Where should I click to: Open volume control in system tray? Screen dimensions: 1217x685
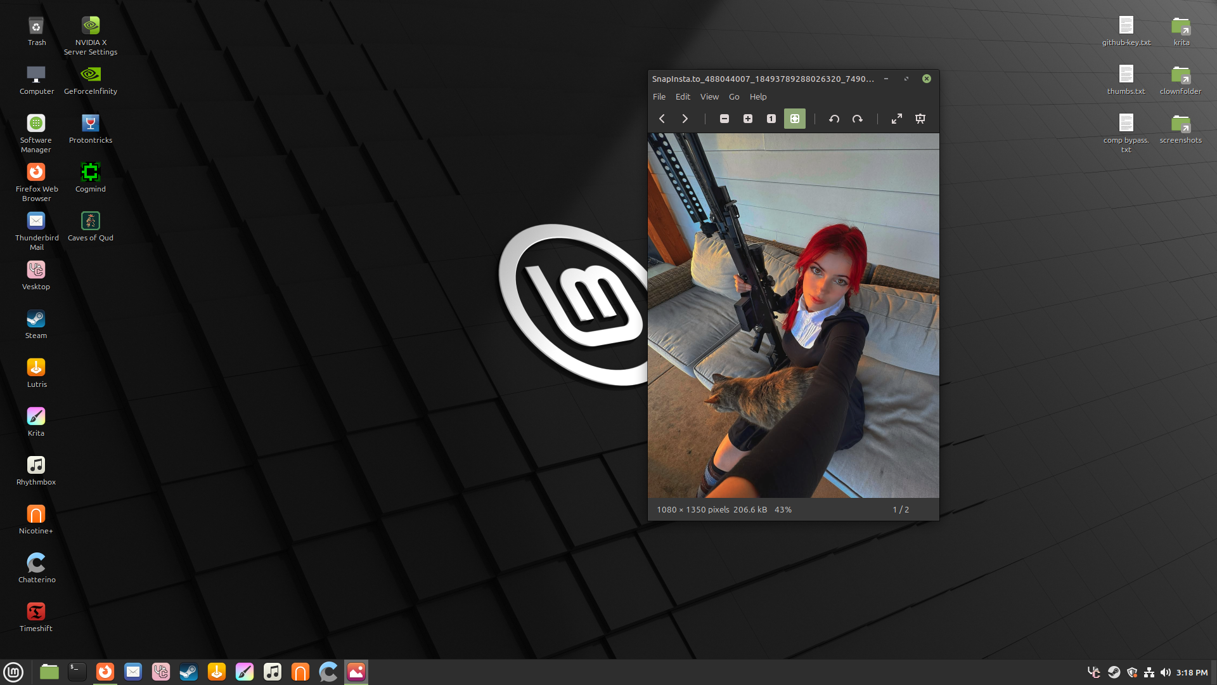pyautogui.click(x=1165, y=672)
